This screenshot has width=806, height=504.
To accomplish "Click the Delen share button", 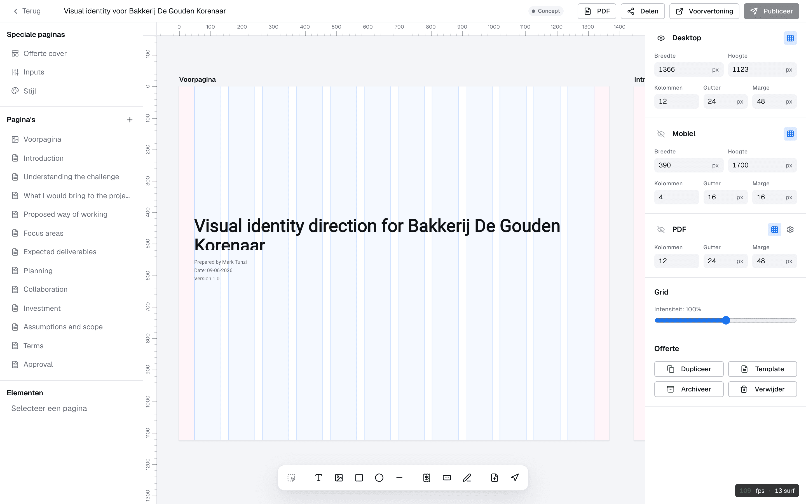I will point(643,11).
